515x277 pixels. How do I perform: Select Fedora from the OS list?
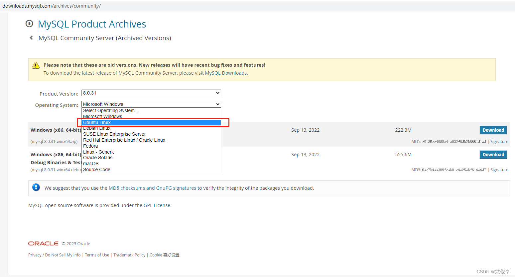[x=151, y=146]
